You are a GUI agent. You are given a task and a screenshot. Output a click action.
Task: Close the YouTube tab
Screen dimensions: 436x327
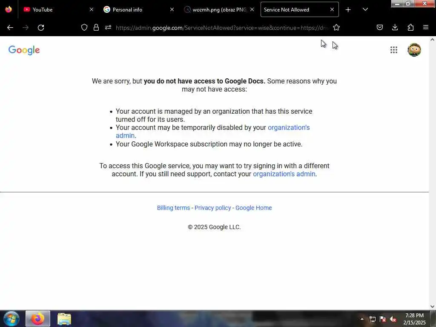(x=92, y=9)
